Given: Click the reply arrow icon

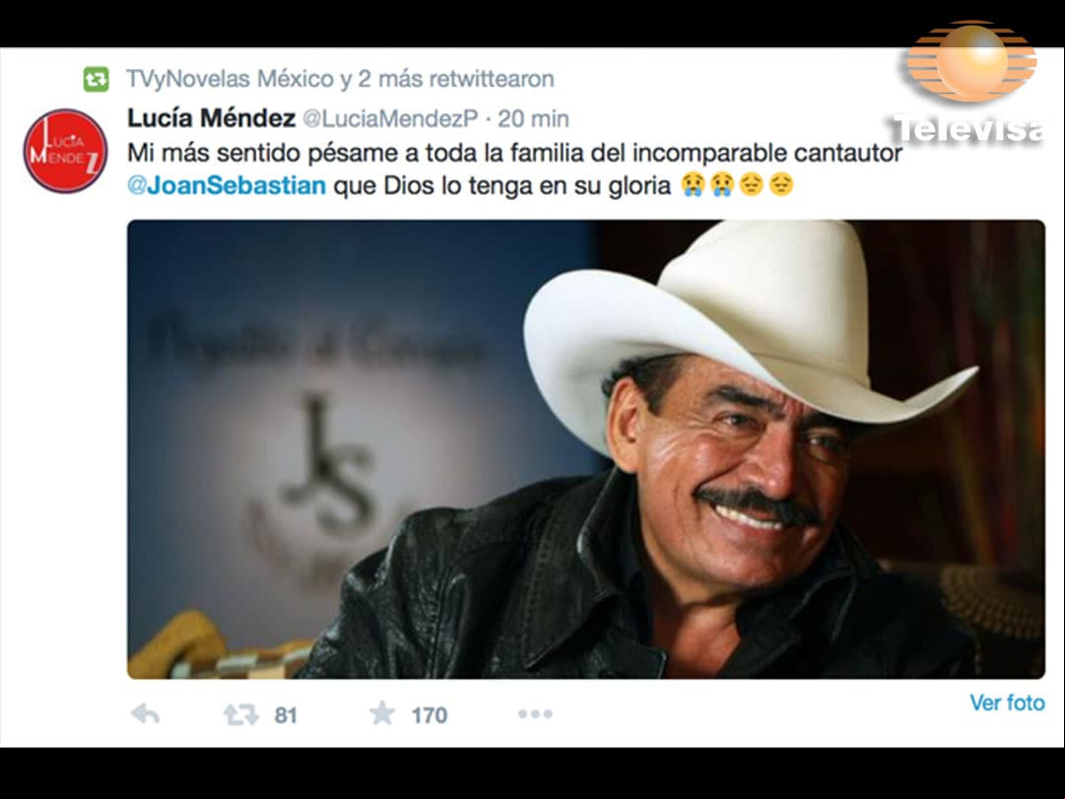Looking at the screenshot, I should click(x=146, y=714).
